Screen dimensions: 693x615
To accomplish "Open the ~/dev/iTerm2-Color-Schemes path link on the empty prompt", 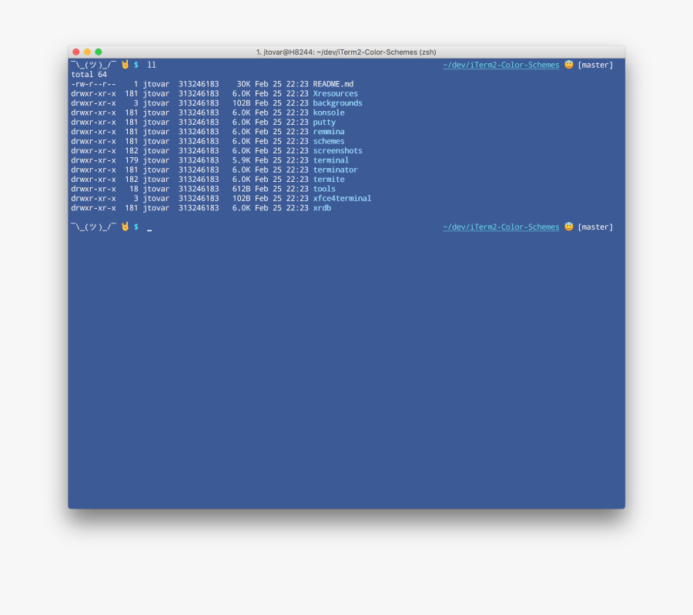I will click(500, 227).
